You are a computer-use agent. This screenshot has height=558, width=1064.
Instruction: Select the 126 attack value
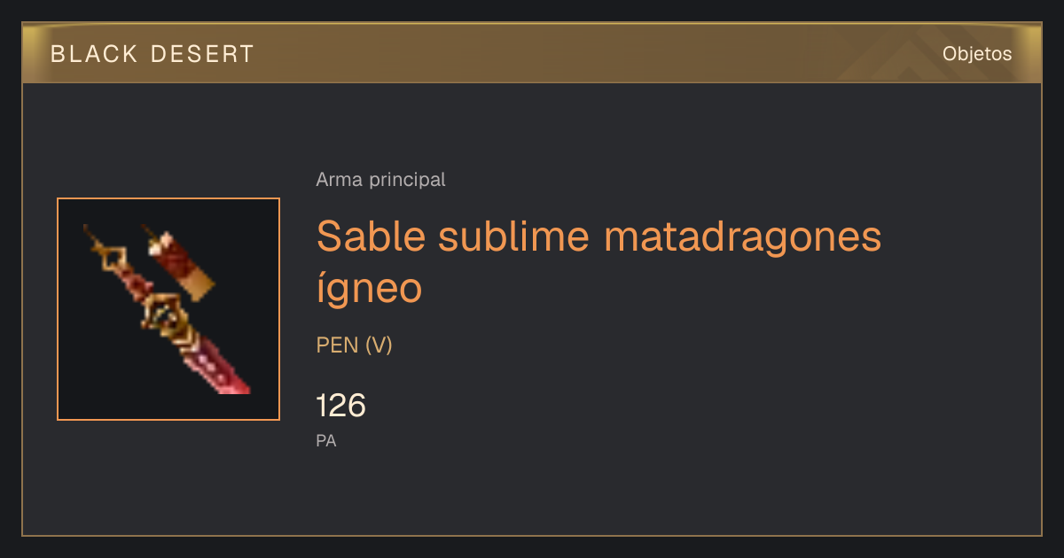click(340, 406)
